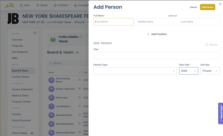Screen dimensions: 223x136
Task: Open Financial Trends in the sidebar
Action: click(x=21, y=102)
